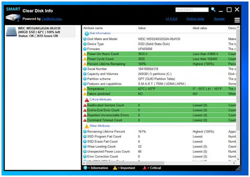Click warning icon beside Failure predicted
Image resolution: width=250 pixels, height=177 pixels.
85,94
